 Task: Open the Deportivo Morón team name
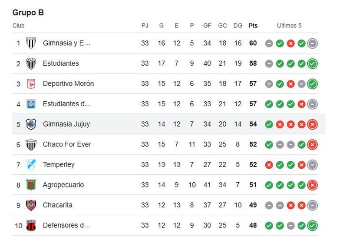tap(68, 83)
